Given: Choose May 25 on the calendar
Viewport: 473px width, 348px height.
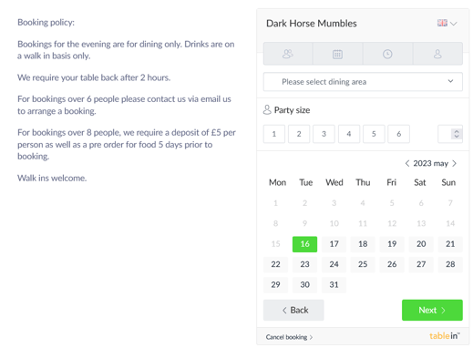Looking at the screenshot, I should pyautogui.click(x=363, y=264).
